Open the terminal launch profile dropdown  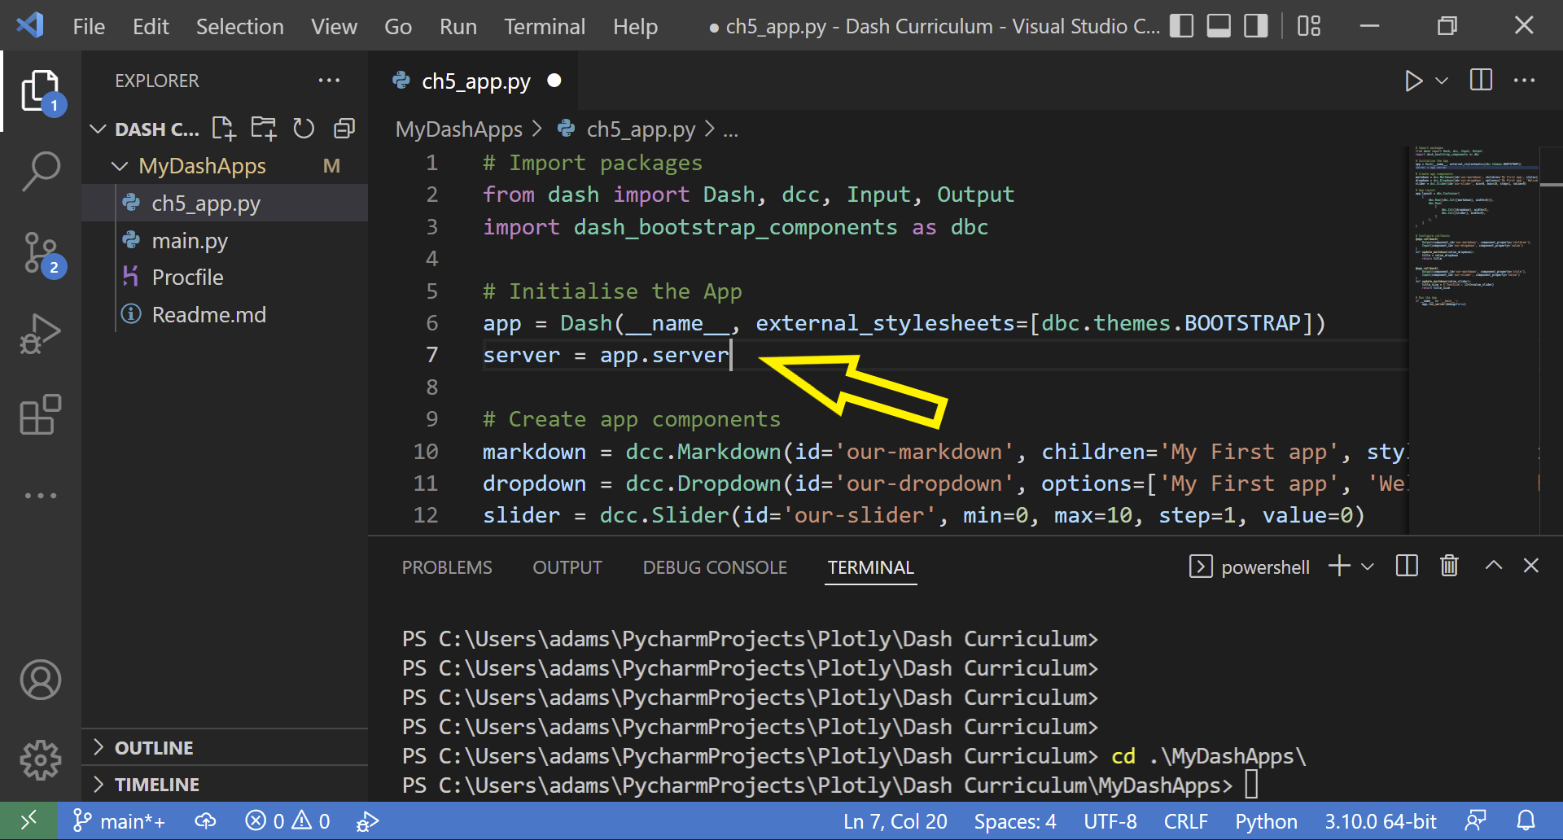(1368, 567)
